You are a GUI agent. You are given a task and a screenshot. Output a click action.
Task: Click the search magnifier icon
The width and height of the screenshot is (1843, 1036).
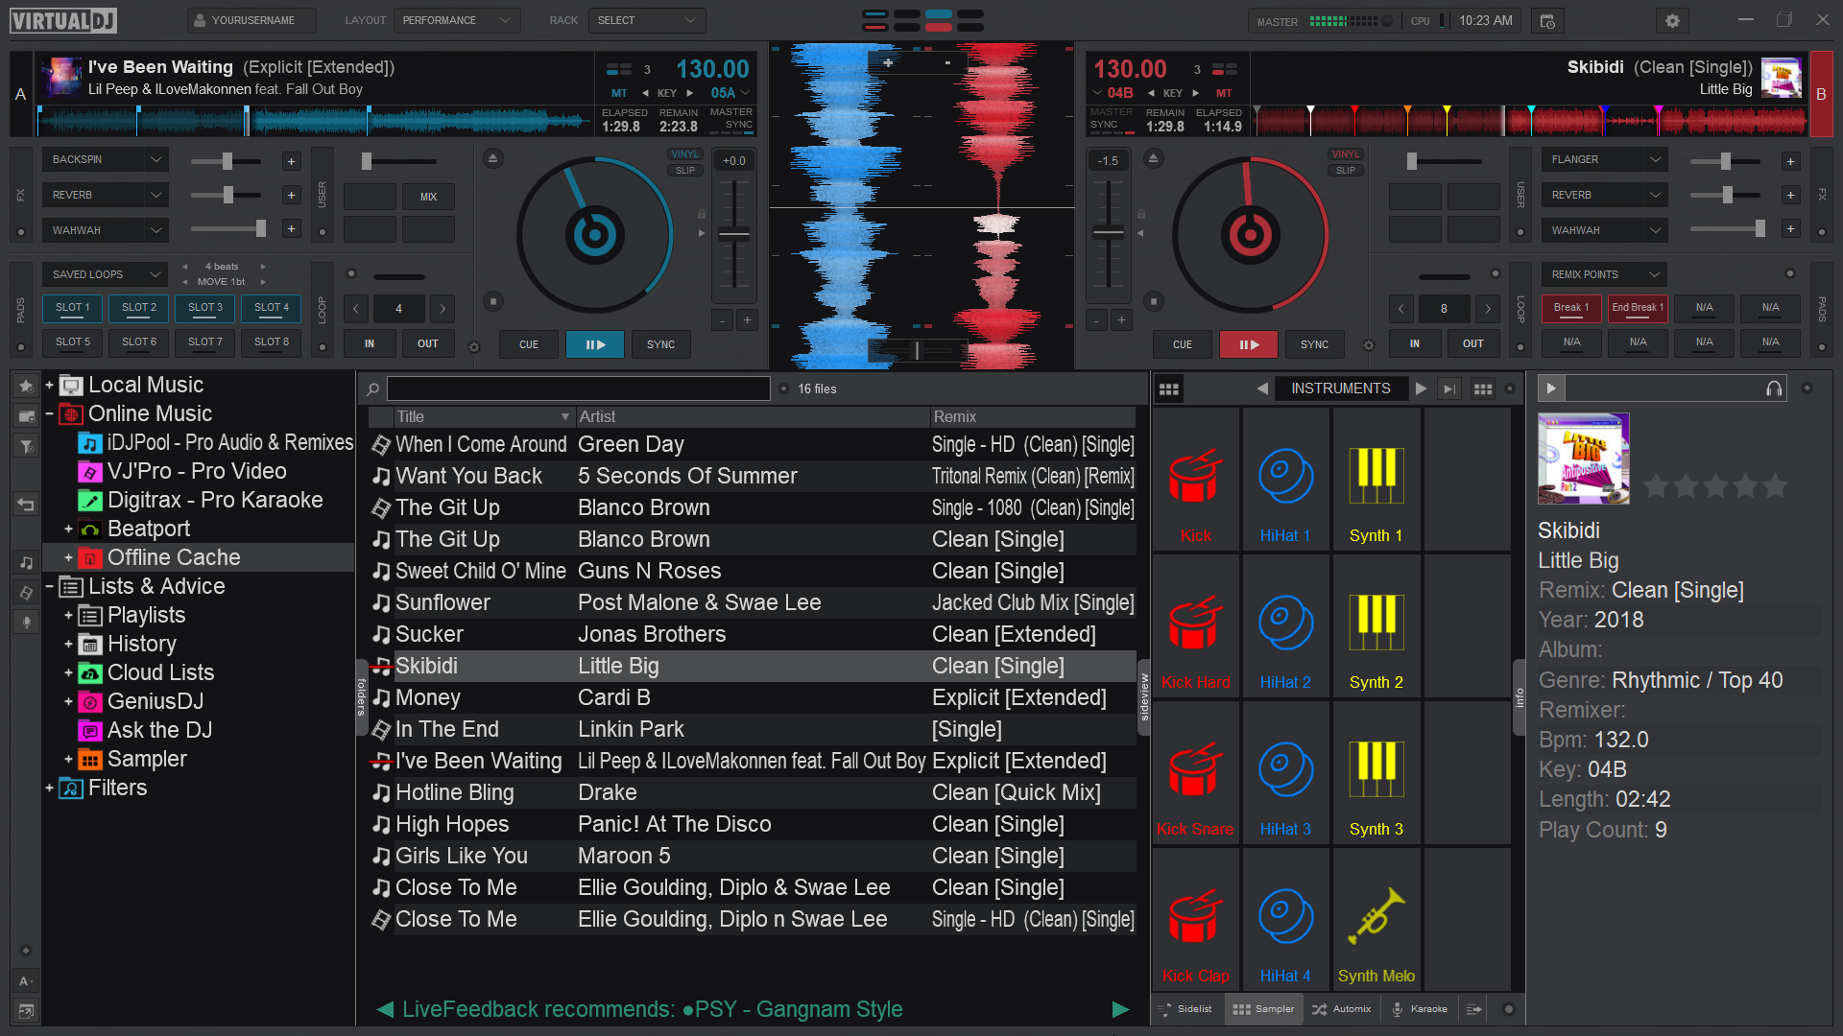(373, 388)
